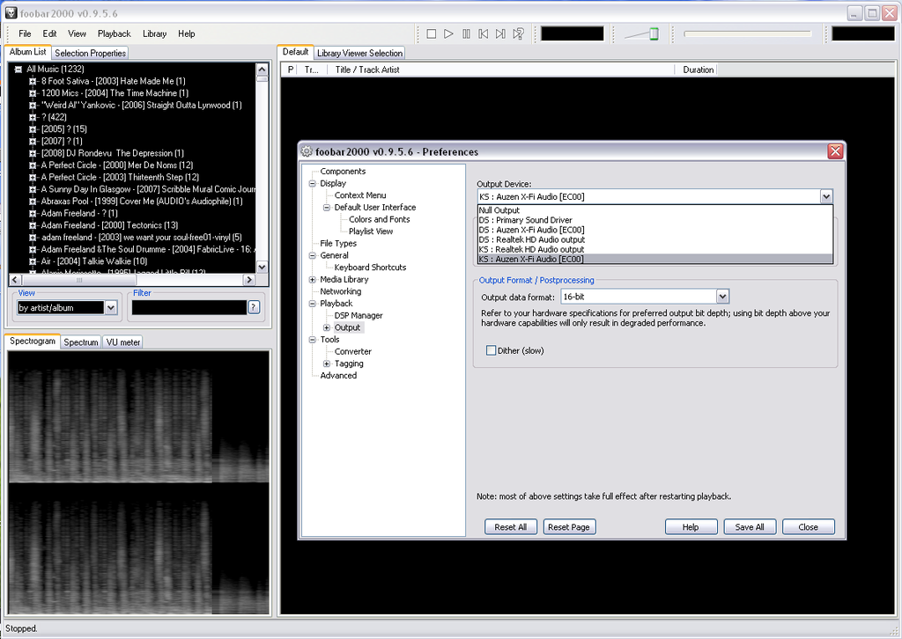Viewport: 902px width, 639px height.
Task: Click the random playback icon
Action: pos(519,34)
